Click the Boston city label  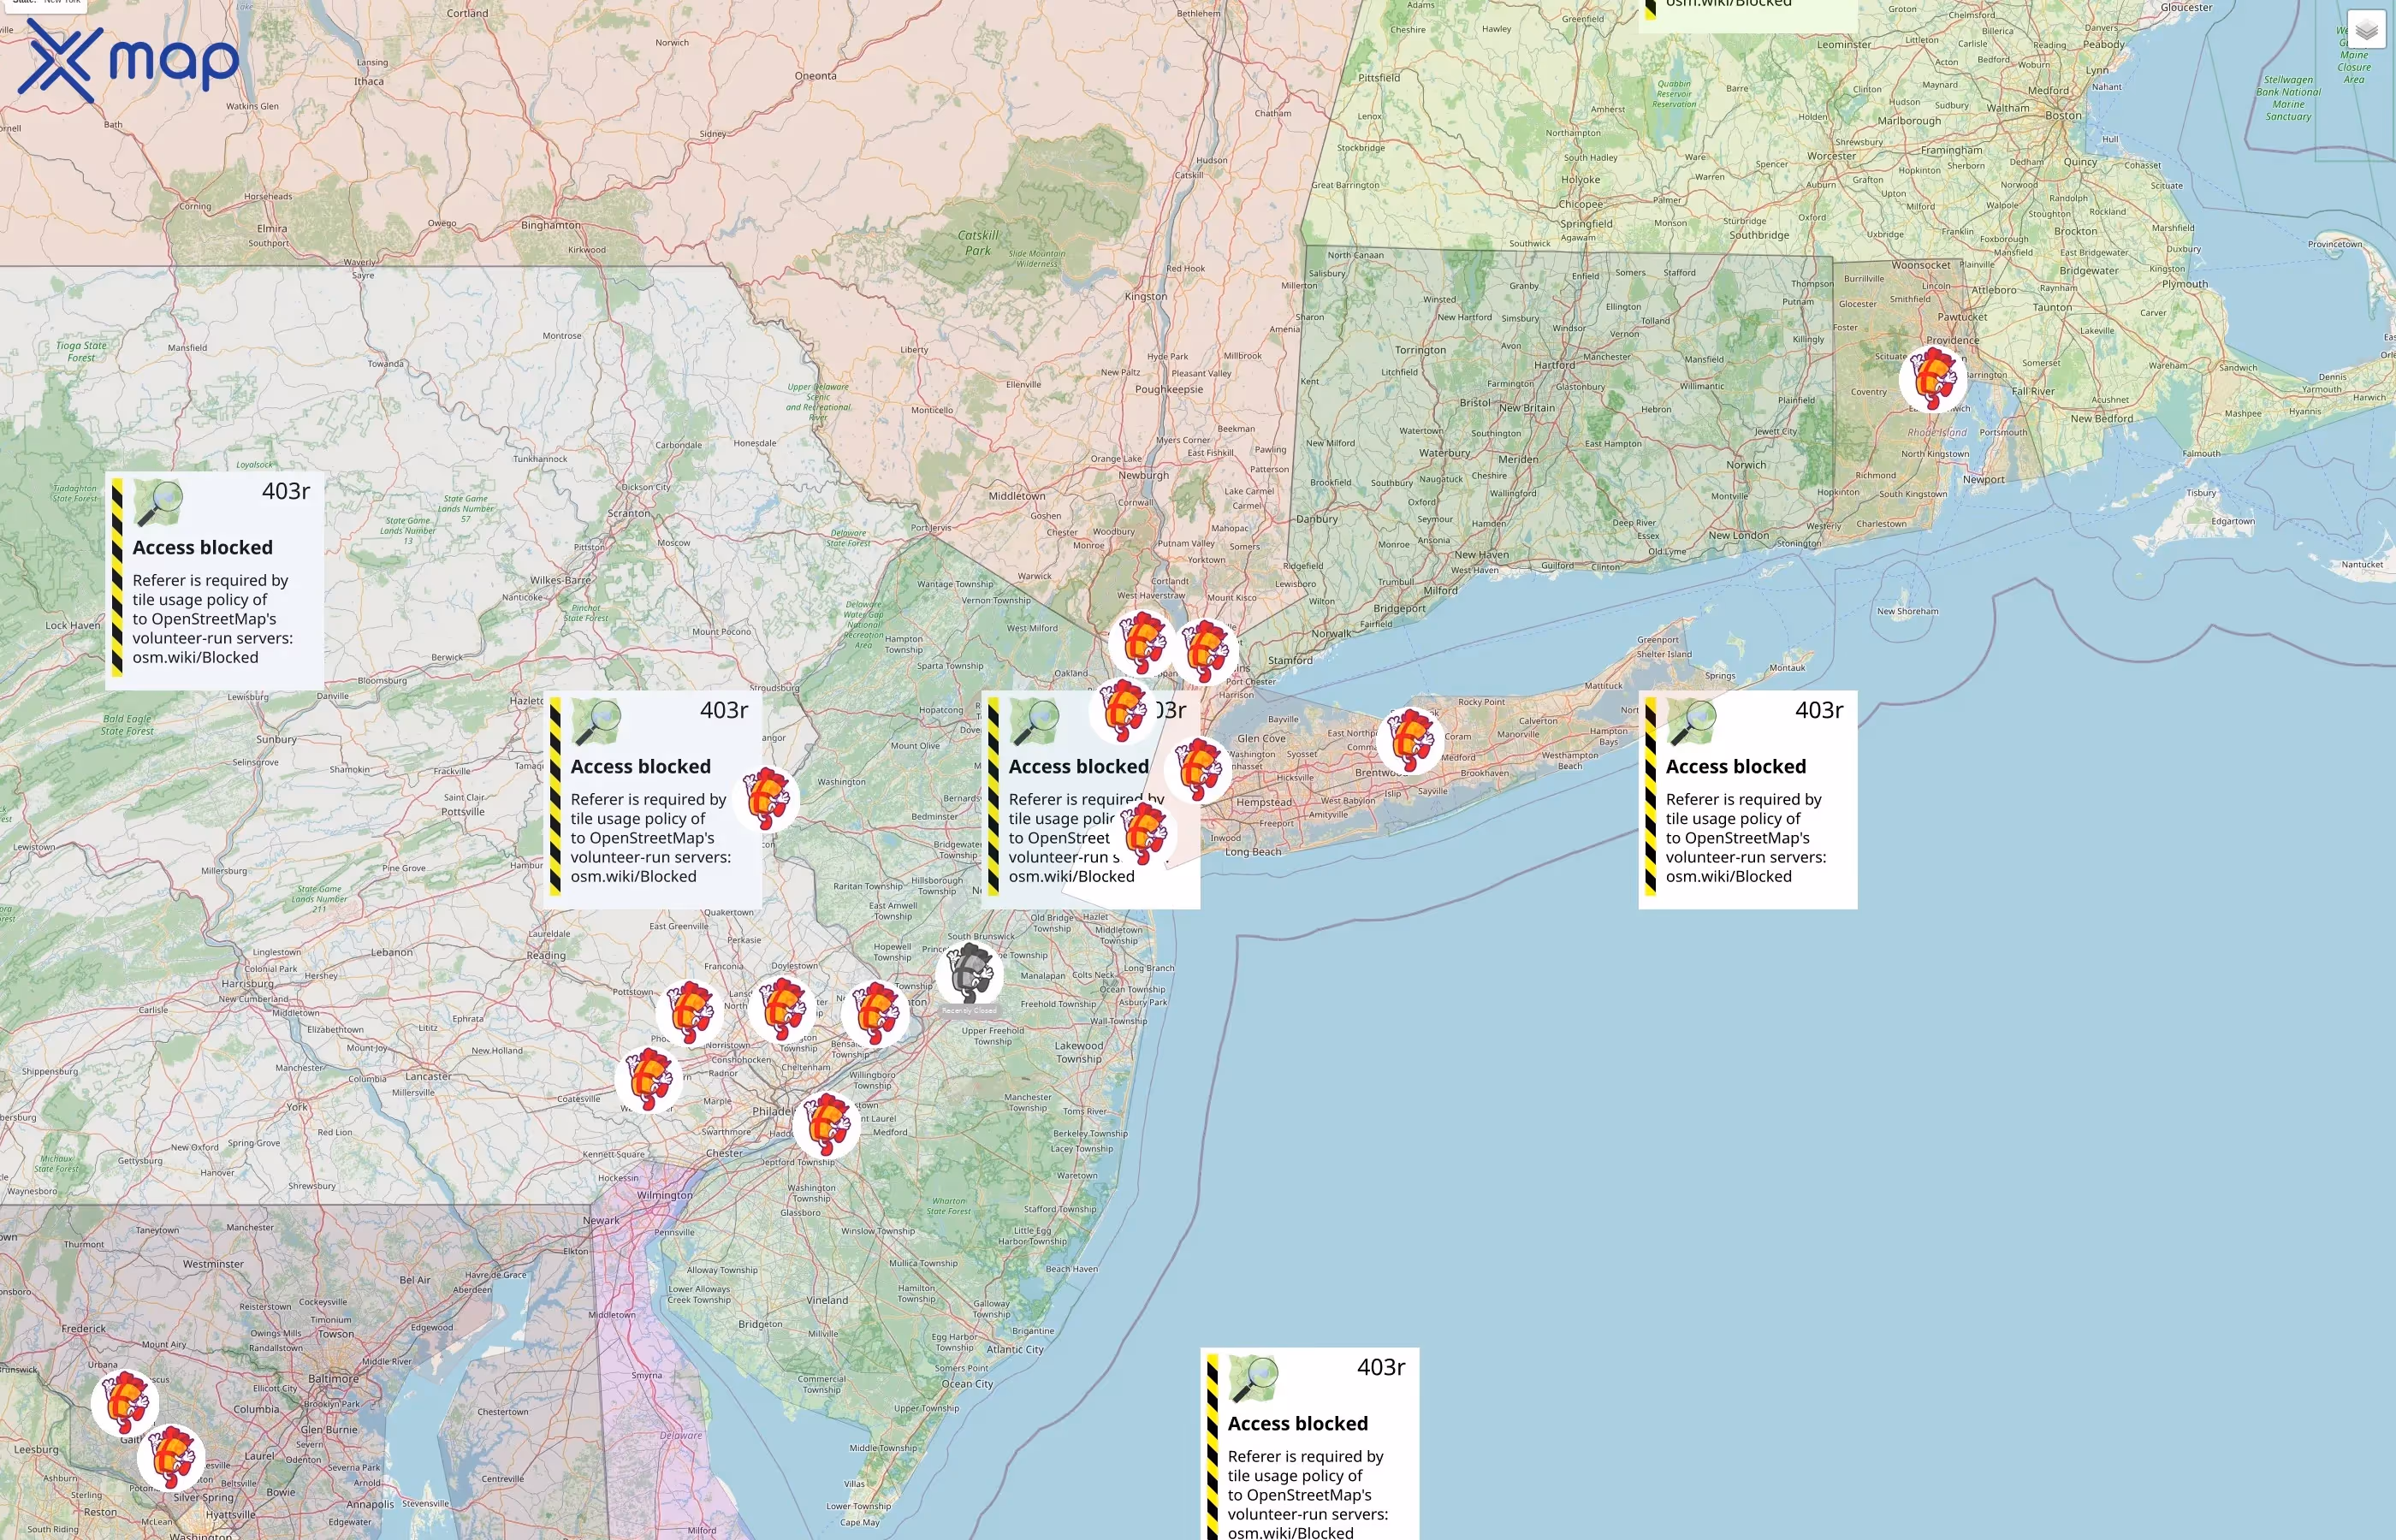click(x=2063, y=115)
